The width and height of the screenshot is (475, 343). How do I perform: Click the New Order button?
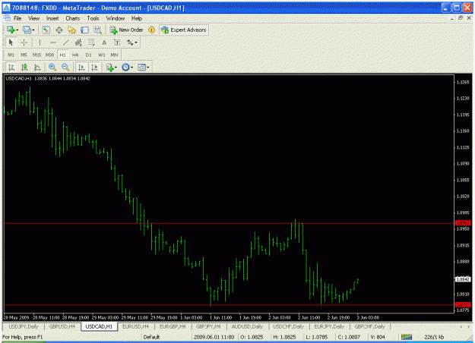pyautogui.click(x=126, y=30)
